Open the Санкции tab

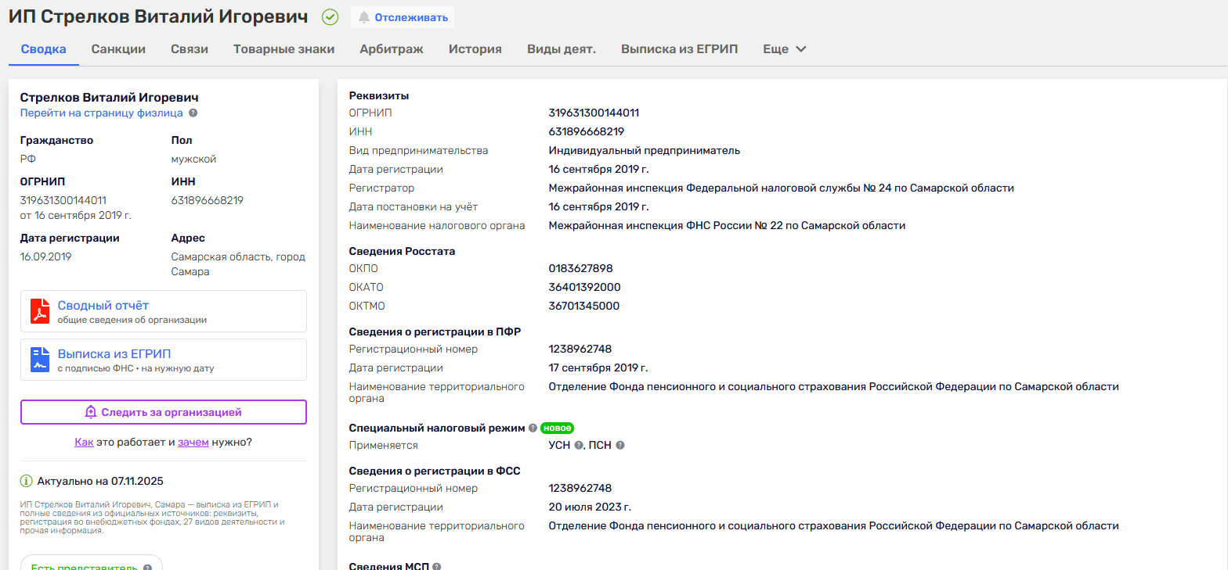click(118, 49)
